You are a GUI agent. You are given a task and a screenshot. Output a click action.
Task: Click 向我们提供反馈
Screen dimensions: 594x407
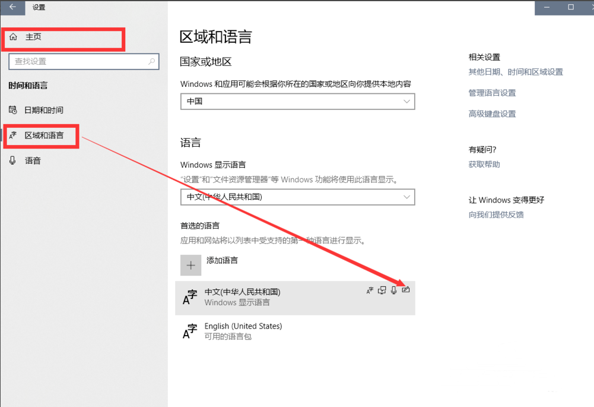click(495, 214)
